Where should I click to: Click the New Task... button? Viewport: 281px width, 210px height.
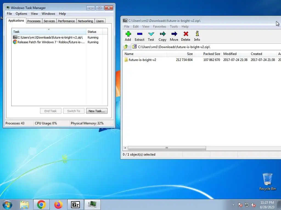(x=97, y=111)
